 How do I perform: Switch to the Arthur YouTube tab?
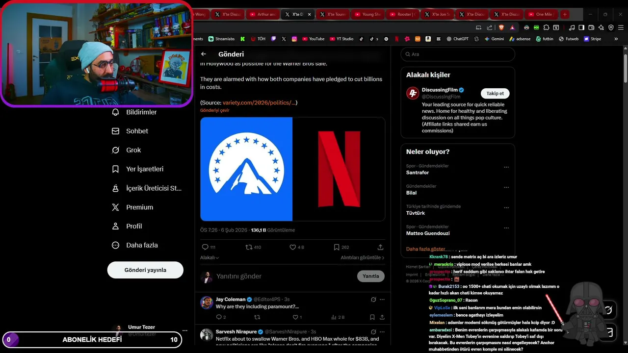(262, 14)
